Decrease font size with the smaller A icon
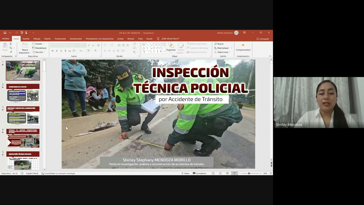The width and height of the screenshot is (364, 205). click(x=93, y=45)
